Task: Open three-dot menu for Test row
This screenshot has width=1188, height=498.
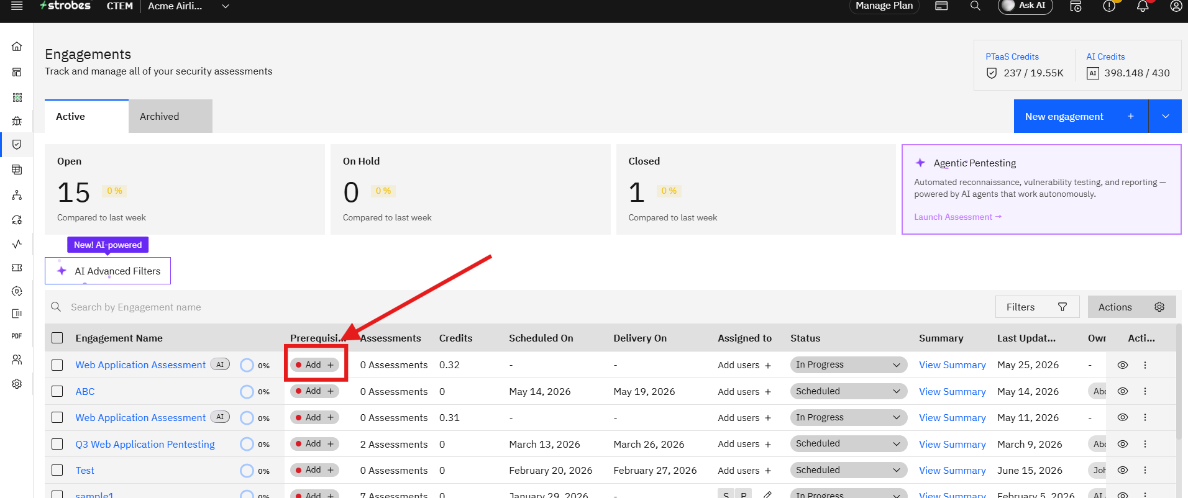Action: point(1145,470)
